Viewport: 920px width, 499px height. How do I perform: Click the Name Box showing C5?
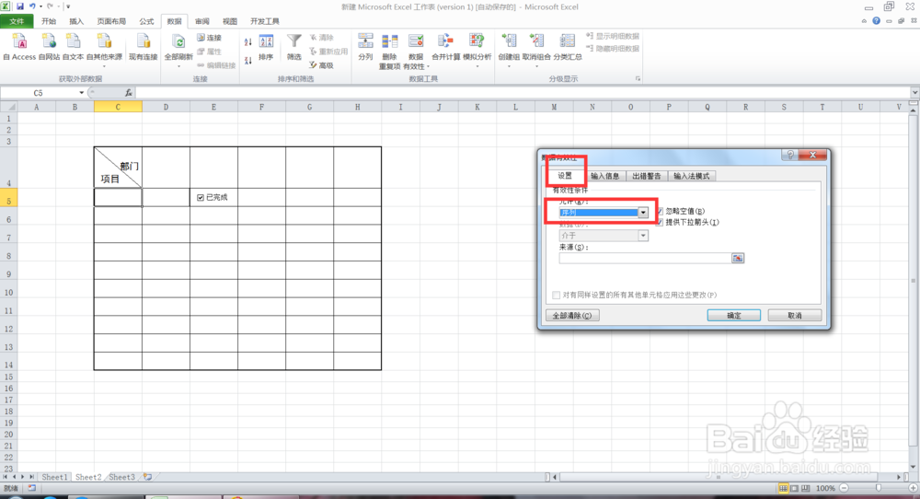click(x=39, y=93)
